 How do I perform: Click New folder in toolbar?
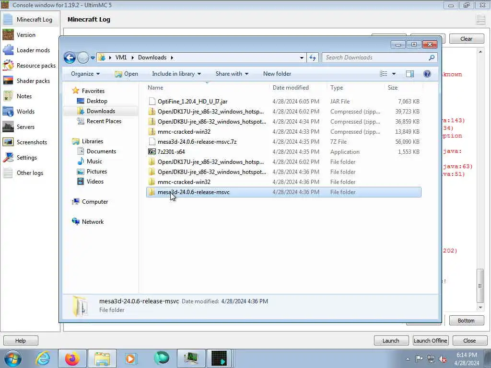[x=277, y=74]
